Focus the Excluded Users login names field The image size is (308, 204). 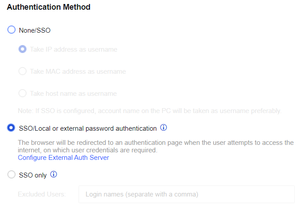pyautogui.click(x=186, y=194)
